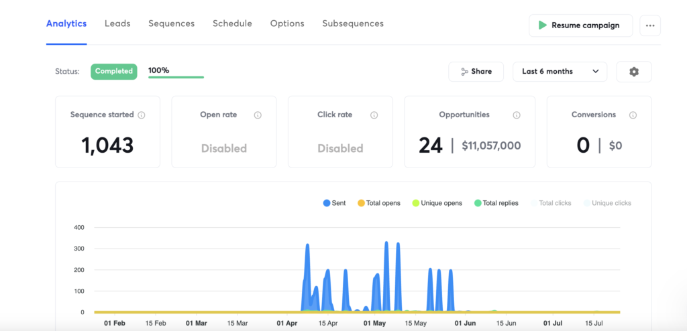This screenshot has width=687, height=331.
Task: Toggle the Sent series in chart legend
Action: coord(334,203)
